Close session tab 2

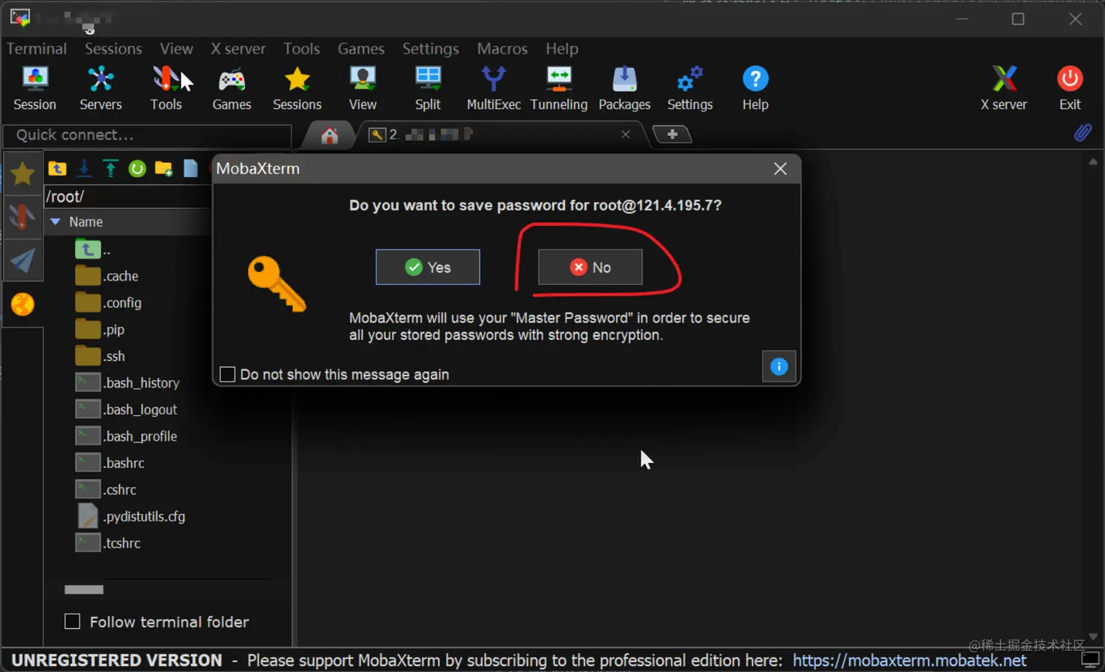[626, 135]
